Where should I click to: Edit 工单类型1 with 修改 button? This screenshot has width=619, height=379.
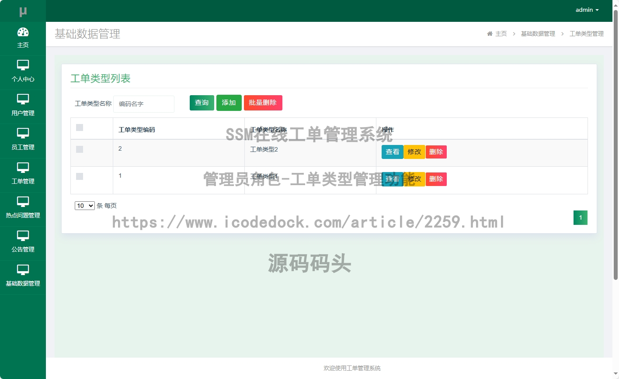click(x=414, y=179)
